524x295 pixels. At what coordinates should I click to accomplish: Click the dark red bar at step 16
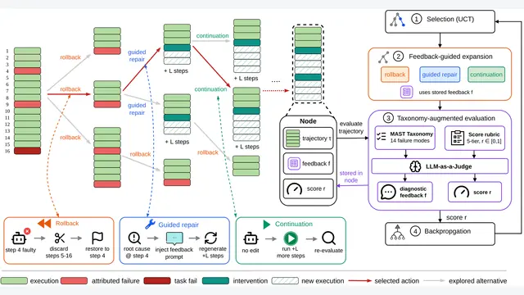[27, 151]
